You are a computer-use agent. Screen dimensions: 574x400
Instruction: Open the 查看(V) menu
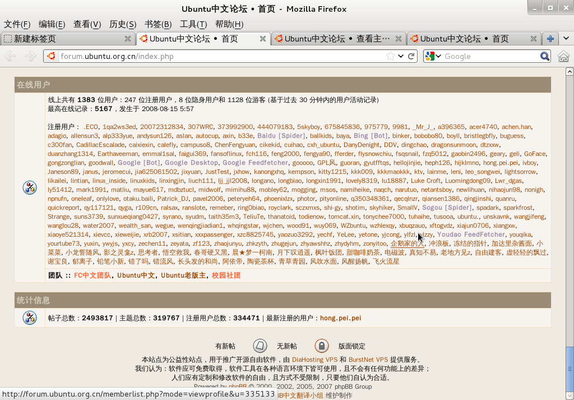pyautogui.click(x=87, y=24)
